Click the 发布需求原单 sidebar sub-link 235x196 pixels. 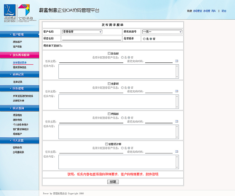[20, 63]
